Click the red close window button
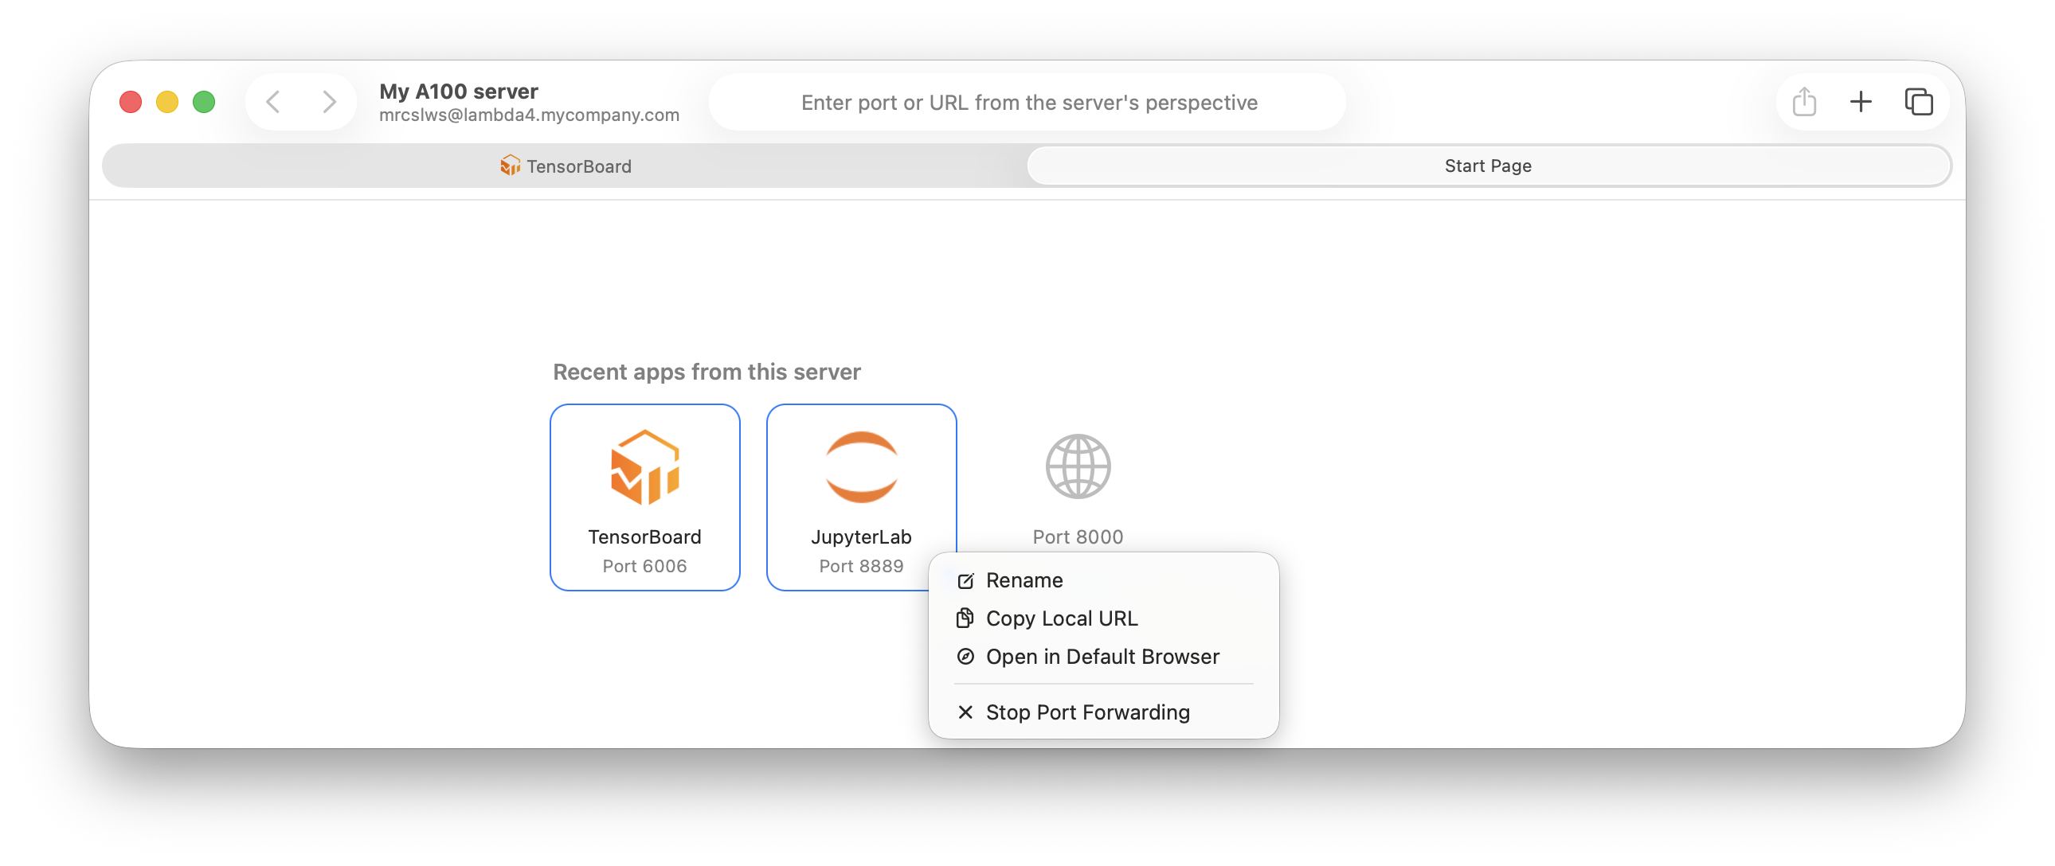 pyautogui.click(x=131, y=102)
